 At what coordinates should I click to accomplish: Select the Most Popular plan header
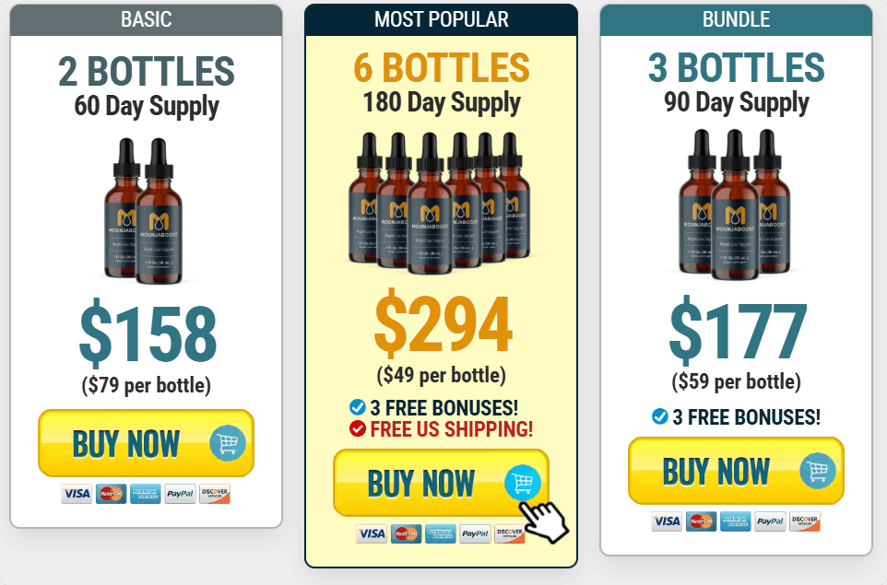(x=442, y=19)
